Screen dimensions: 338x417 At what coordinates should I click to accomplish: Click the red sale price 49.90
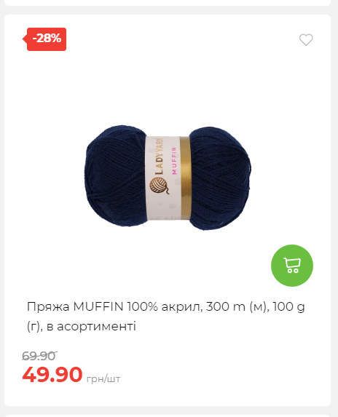point(52,375)
